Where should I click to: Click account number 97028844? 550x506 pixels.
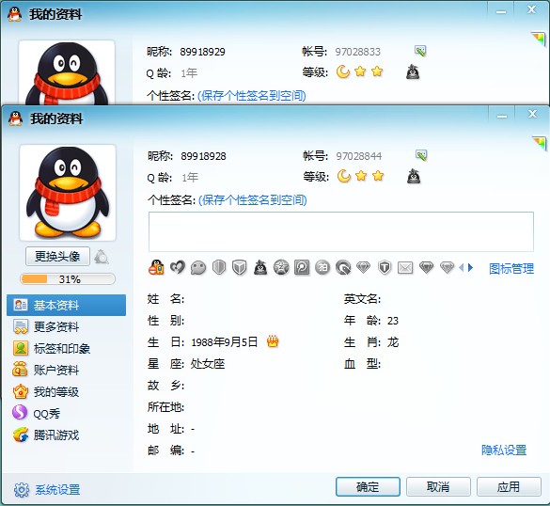point(359,156)
